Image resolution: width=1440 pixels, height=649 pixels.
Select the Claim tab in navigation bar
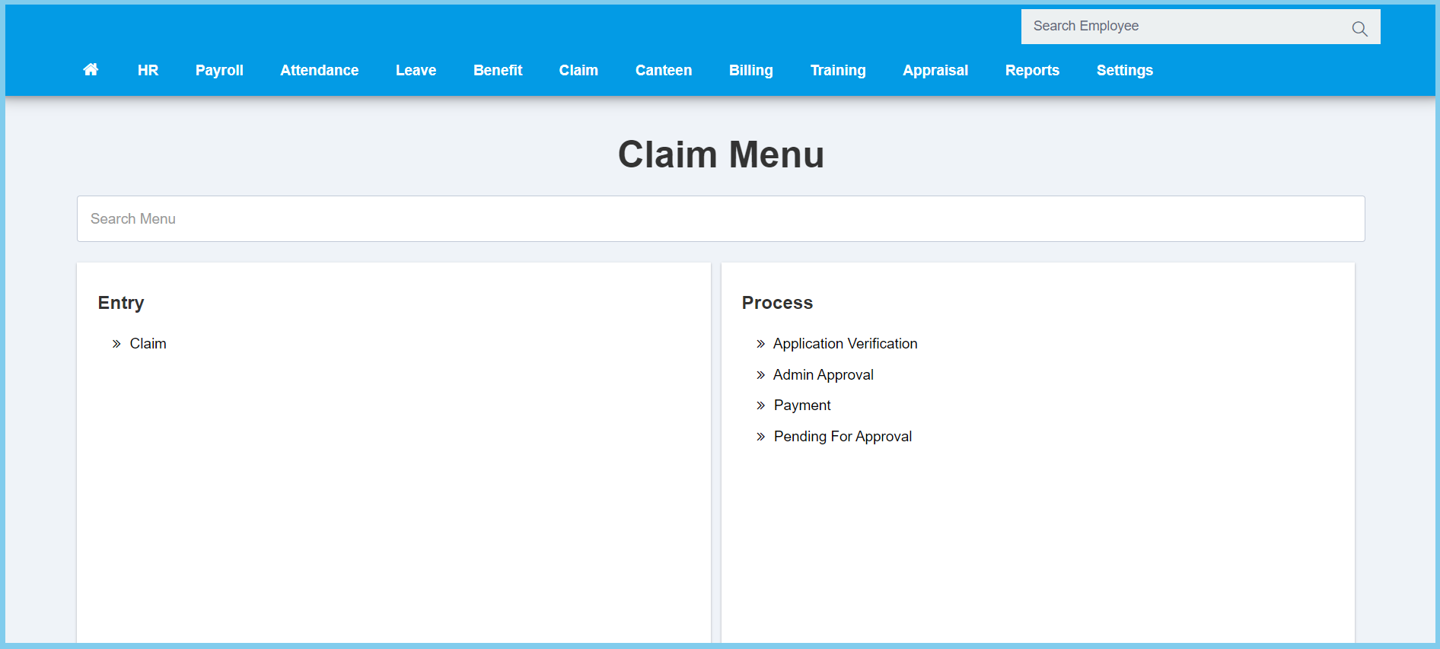(578, 70)
